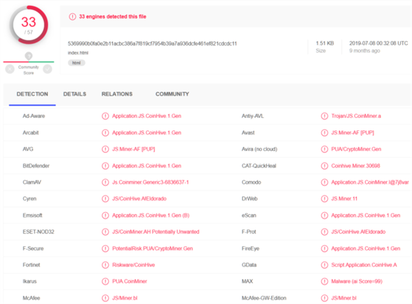
Task: Click the alert icon in DrWeb row
Action: [x=324, y=198]
